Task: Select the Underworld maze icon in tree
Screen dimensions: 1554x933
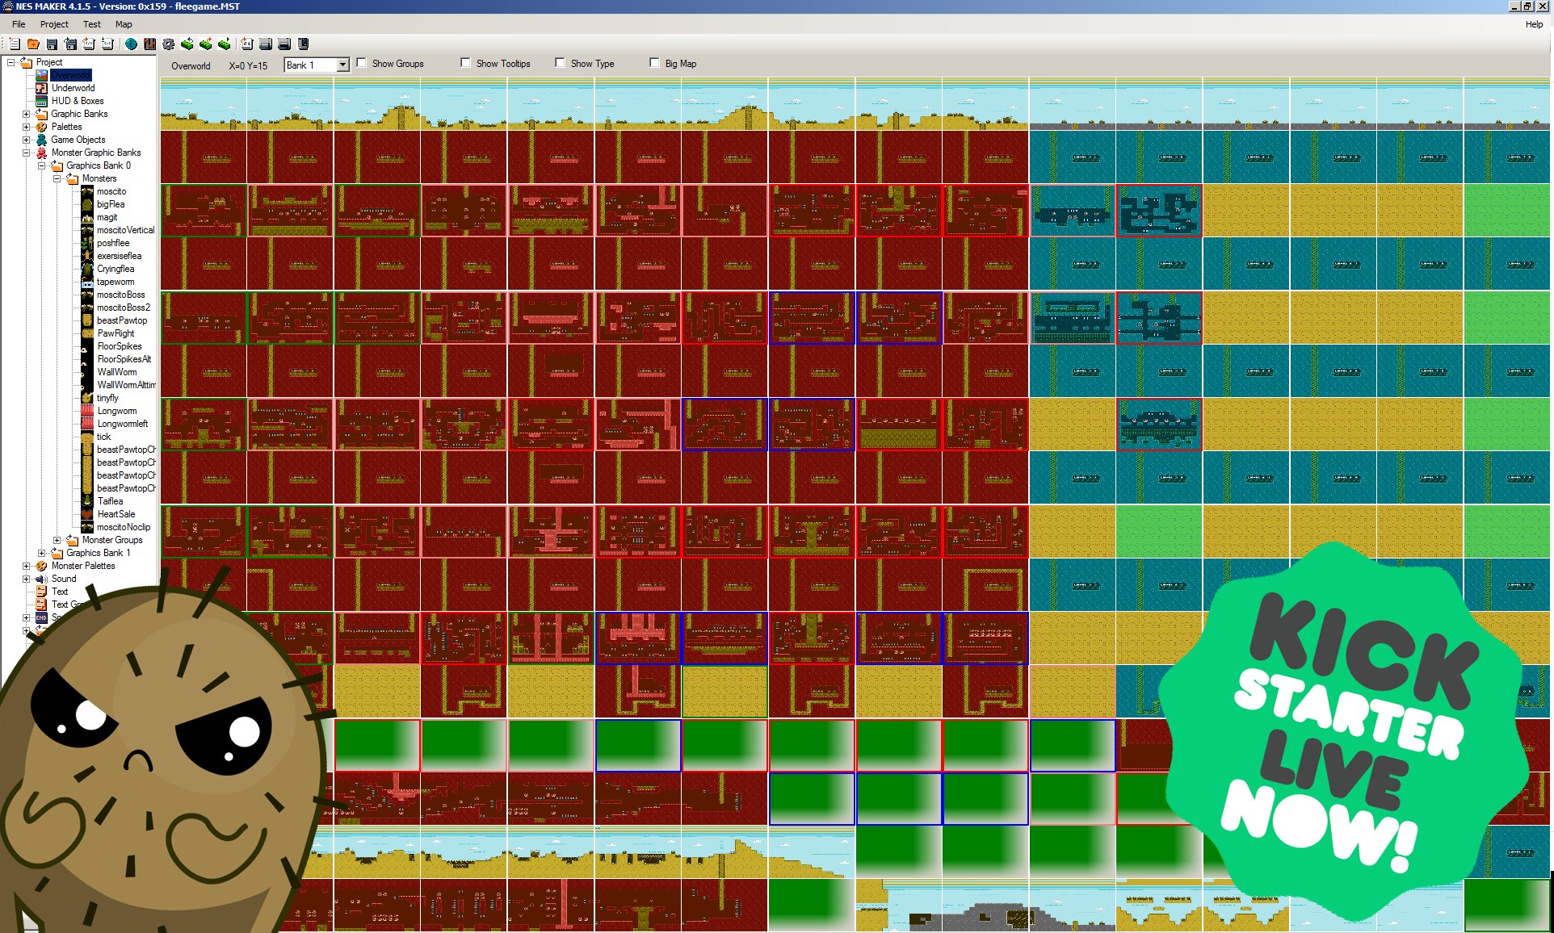Action: tap(41, 88)
